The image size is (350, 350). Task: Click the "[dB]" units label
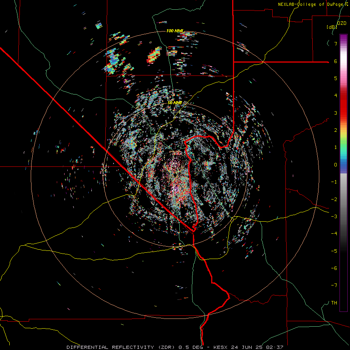332,27
